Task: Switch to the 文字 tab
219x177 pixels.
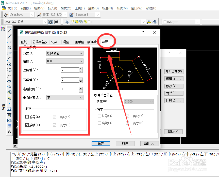Action: (54, 42)
